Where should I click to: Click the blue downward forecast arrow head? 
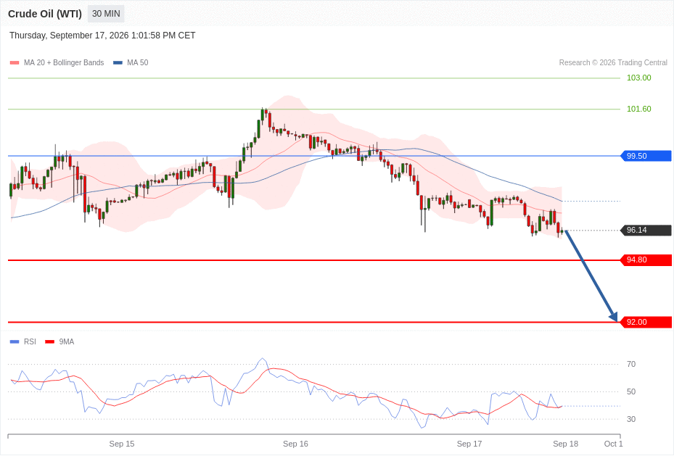614,317
